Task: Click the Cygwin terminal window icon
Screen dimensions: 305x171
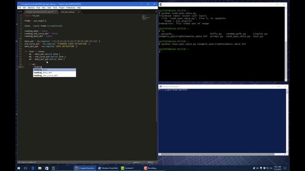Action: (x=161, y=4)
